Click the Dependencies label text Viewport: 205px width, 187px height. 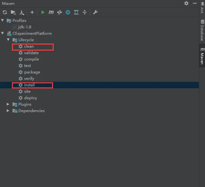point(32,111)
